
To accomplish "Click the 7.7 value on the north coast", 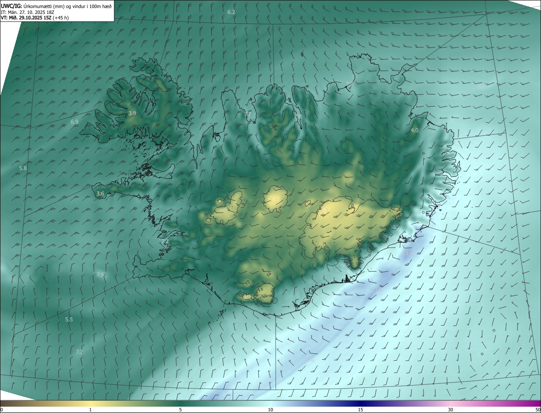I will click(x=248, y=114).
